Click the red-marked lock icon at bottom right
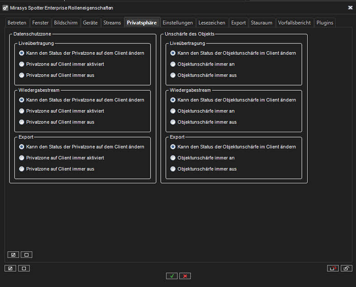The image size is (356, 287). (x=332, y=268)
